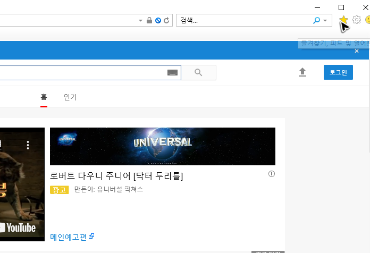Minimize the browser window

(317, 7)
